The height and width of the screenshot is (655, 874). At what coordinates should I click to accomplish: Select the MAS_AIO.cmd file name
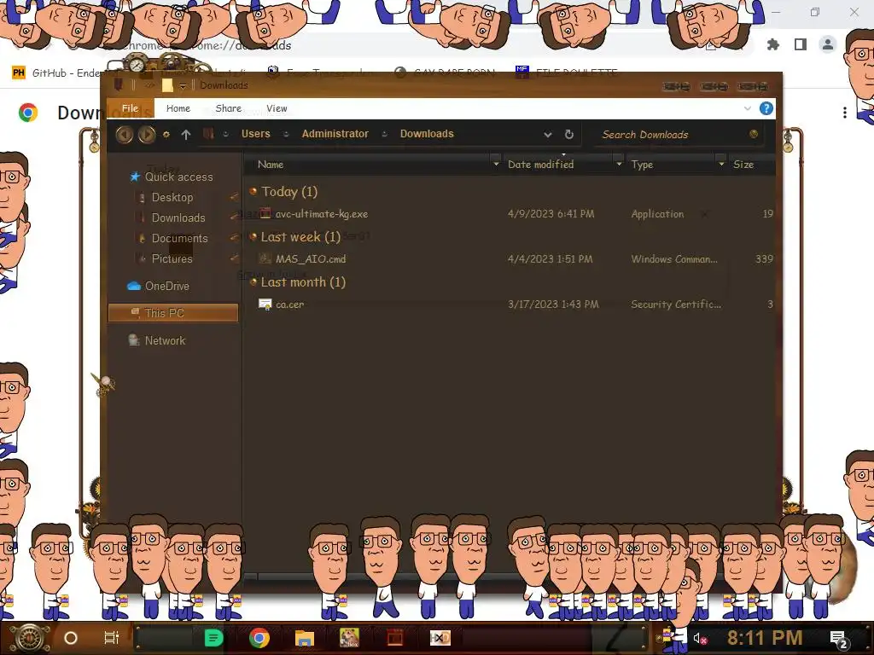[311, 259]
